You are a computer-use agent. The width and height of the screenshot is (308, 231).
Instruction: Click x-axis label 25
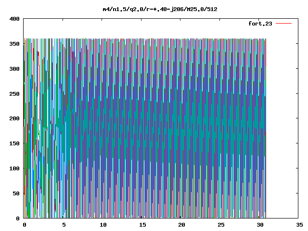point(221,225)
